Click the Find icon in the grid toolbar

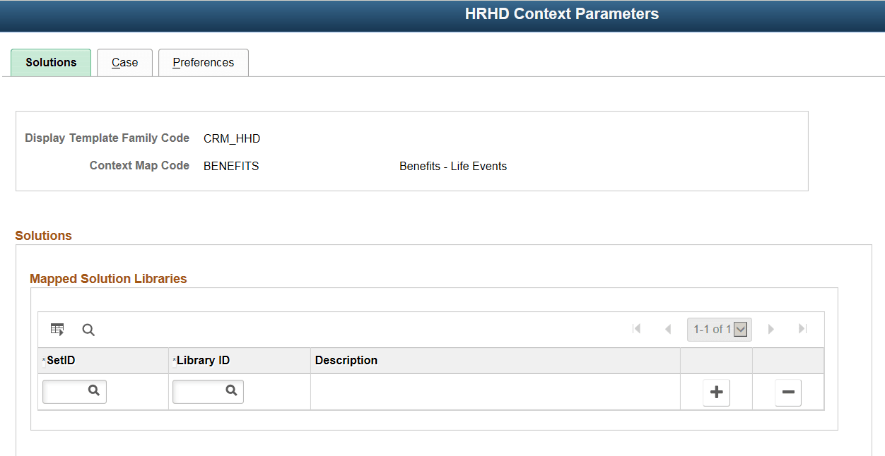click(x=88, y=329)
